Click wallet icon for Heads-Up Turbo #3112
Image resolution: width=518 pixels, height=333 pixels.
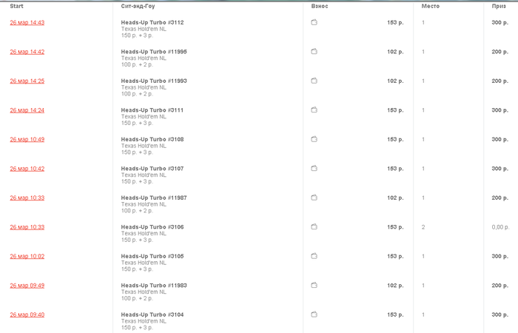pyautogui.click(x=314, y=22)
